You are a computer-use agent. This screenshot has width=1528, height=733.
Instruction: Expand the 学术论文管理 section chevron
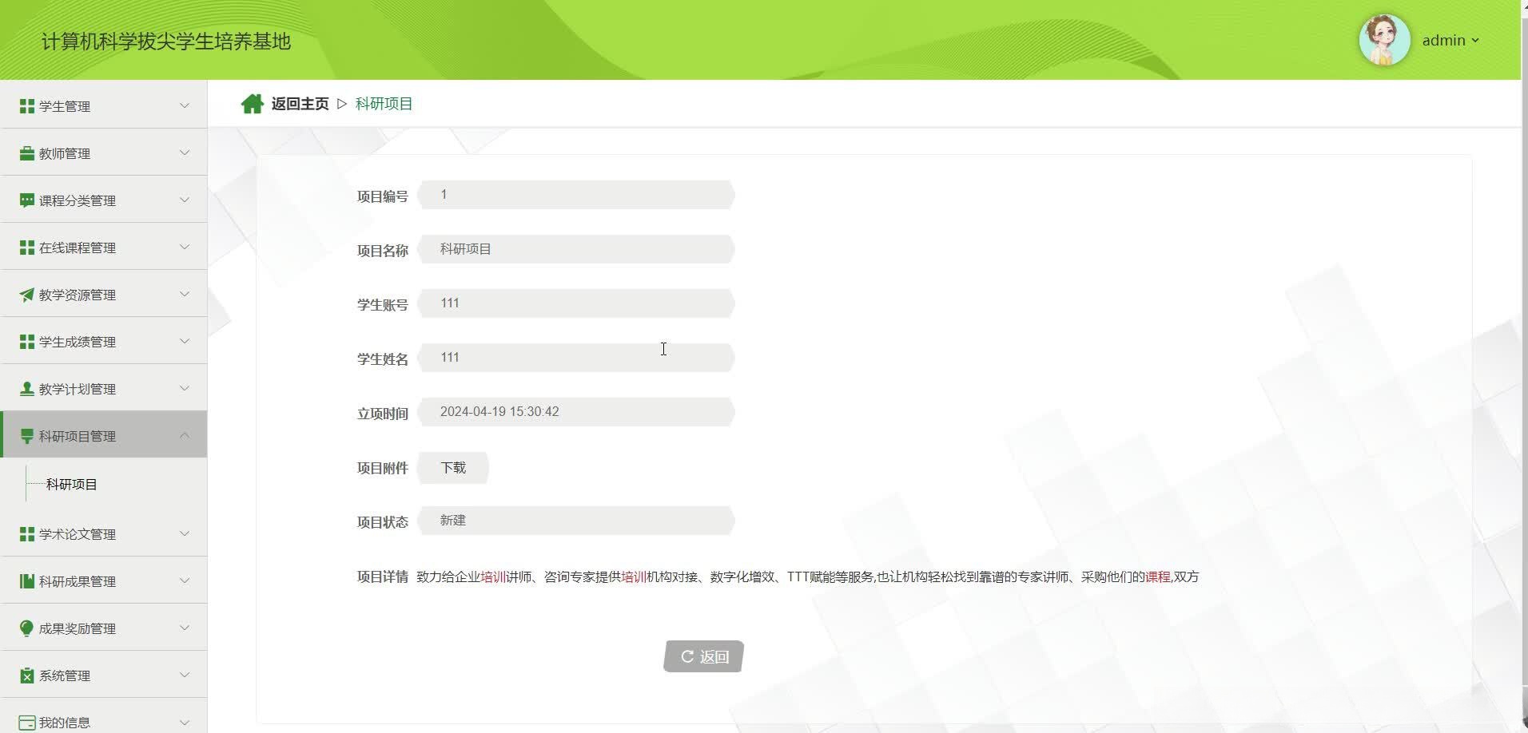click(185, 533)
